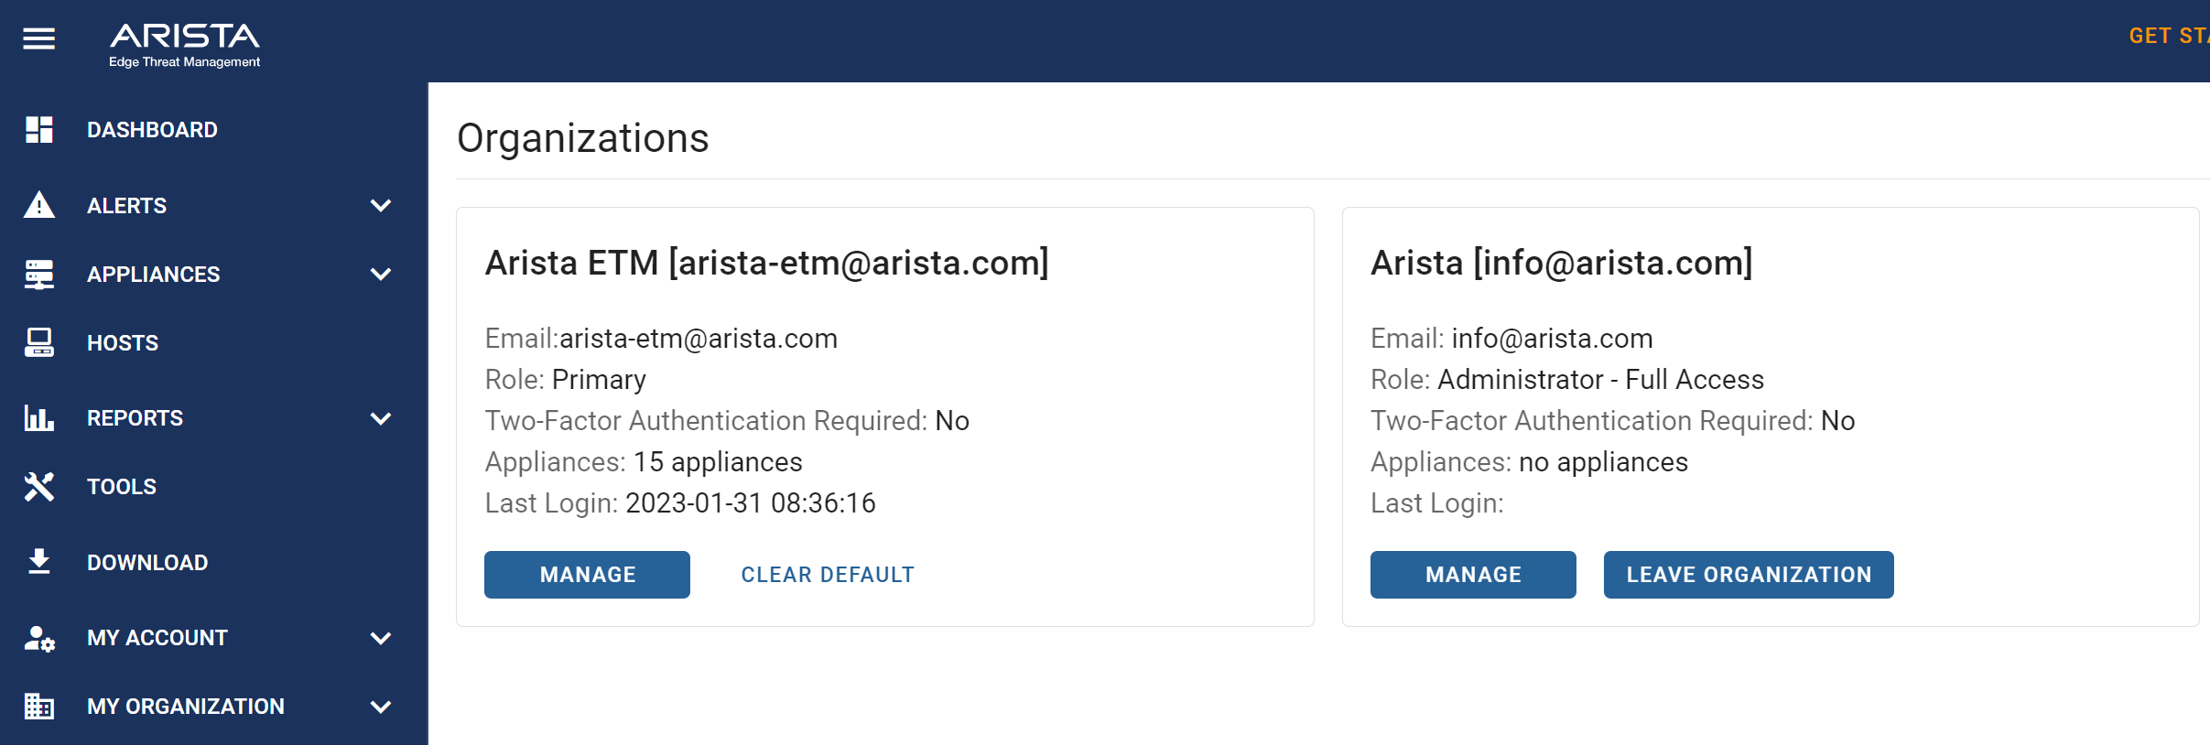Screen dimensions: 2210x745
Task: Click the no appliances value
Action: (x=1603, y=462)
